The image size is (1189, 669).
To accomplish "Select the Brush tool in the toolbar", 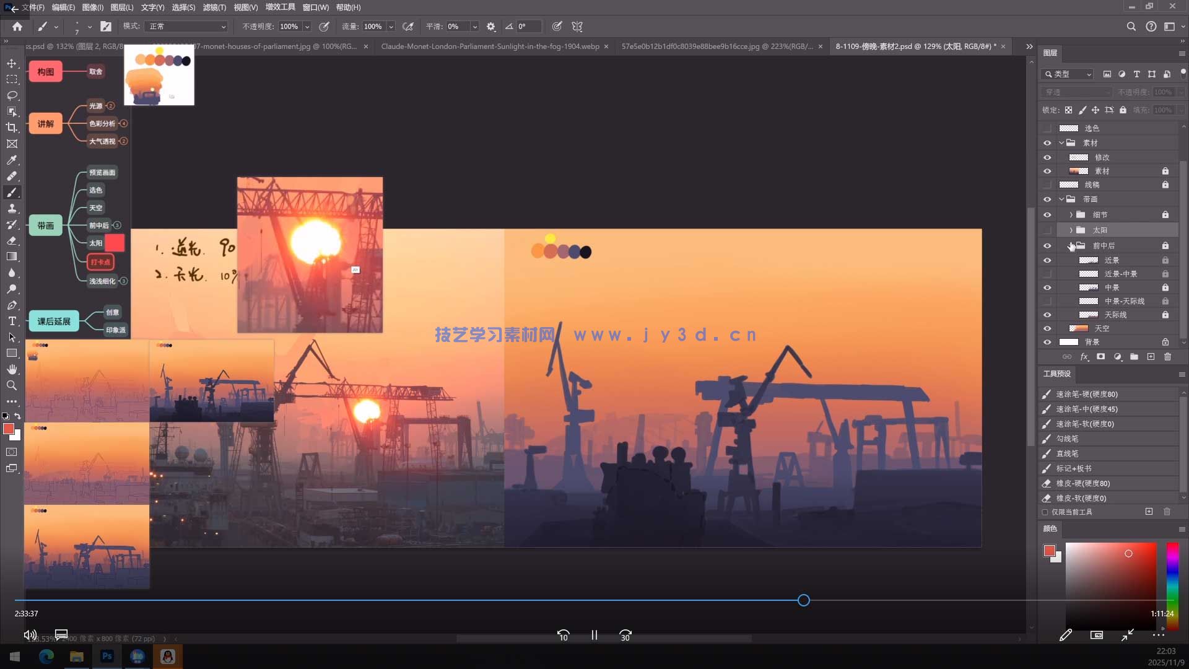I will 12,192.
